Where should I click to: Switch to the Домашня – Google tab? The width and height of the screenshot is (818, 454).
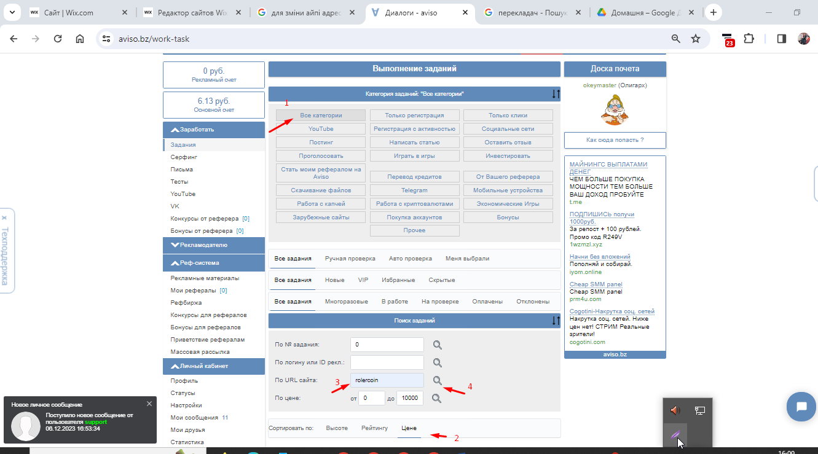click(x=644, y=12)
